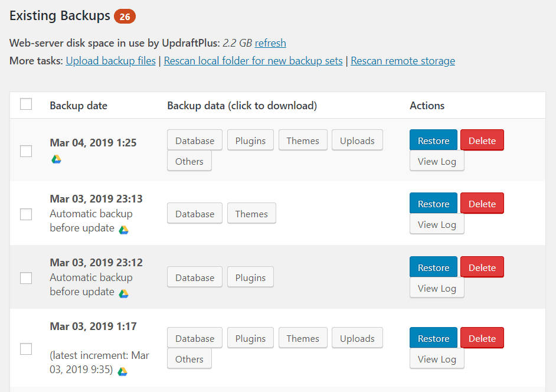
Task: Download Database from Mar 03 1:17 backup
Action: (x=195, y=338)
